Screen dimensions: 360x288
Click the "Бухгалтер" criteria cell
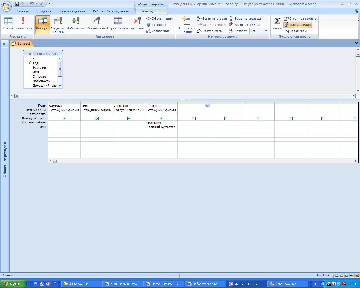[x=161, y=123]
